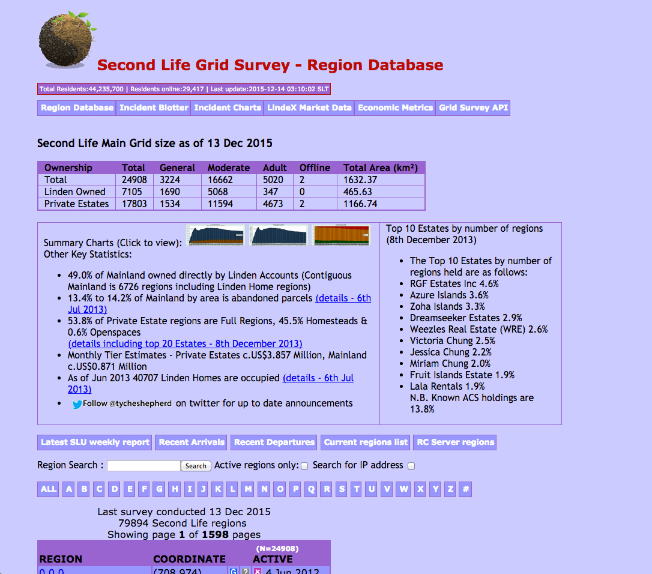Open Latest SLU weekly report
Viewport: 652px width, 574px height.
(x=95, y=443)
